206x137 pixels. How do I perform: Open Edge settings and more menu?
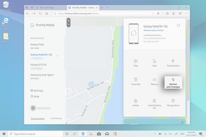[x=187, y=13]
